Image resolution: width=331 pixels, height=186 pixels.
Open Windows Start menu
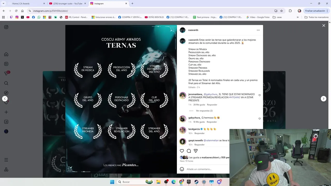(112, 182)
